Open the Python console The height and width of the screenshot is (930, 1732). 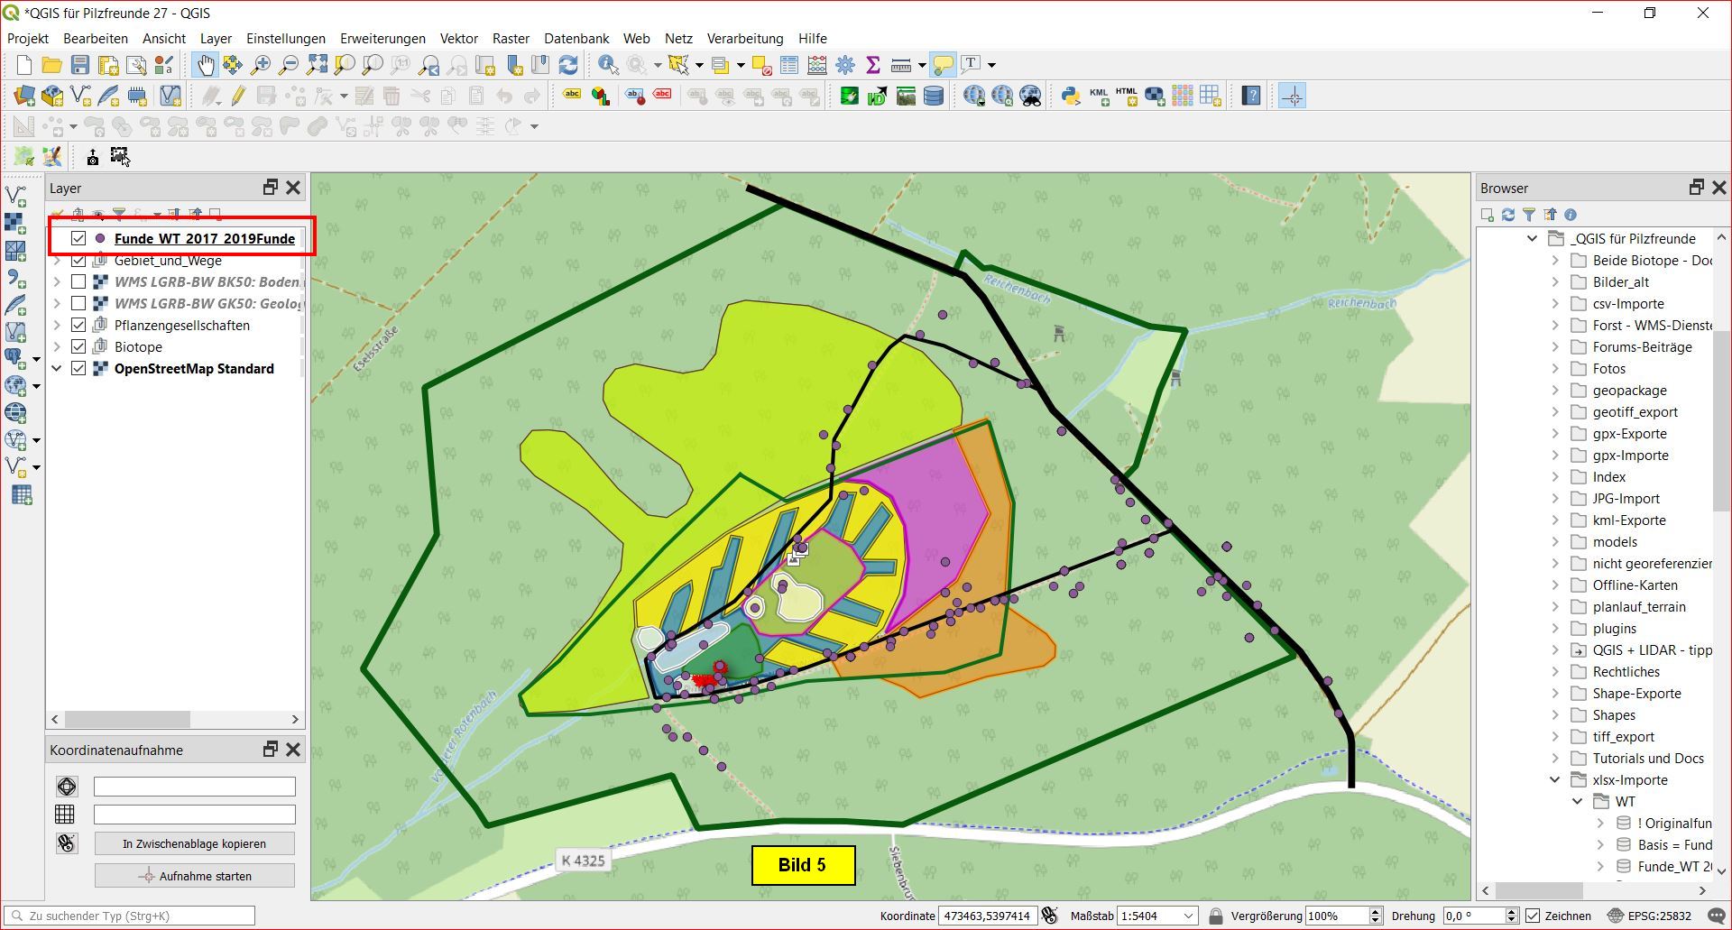pos(1070,96)
